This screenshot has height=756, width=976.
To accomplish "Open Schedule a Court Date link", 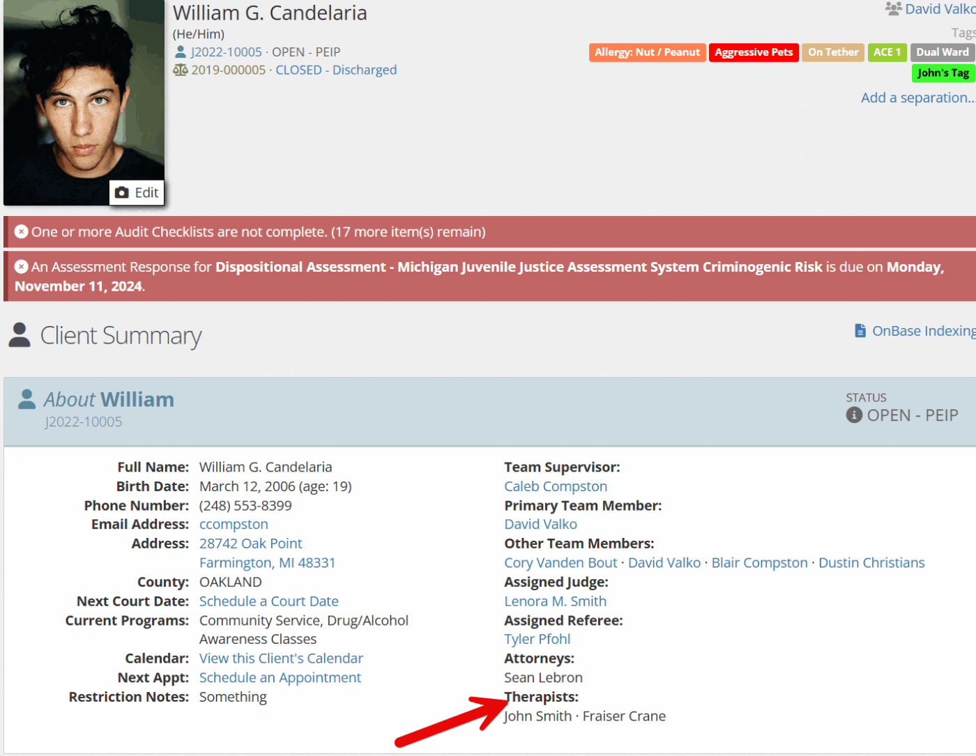I will (x=269, y=601).
